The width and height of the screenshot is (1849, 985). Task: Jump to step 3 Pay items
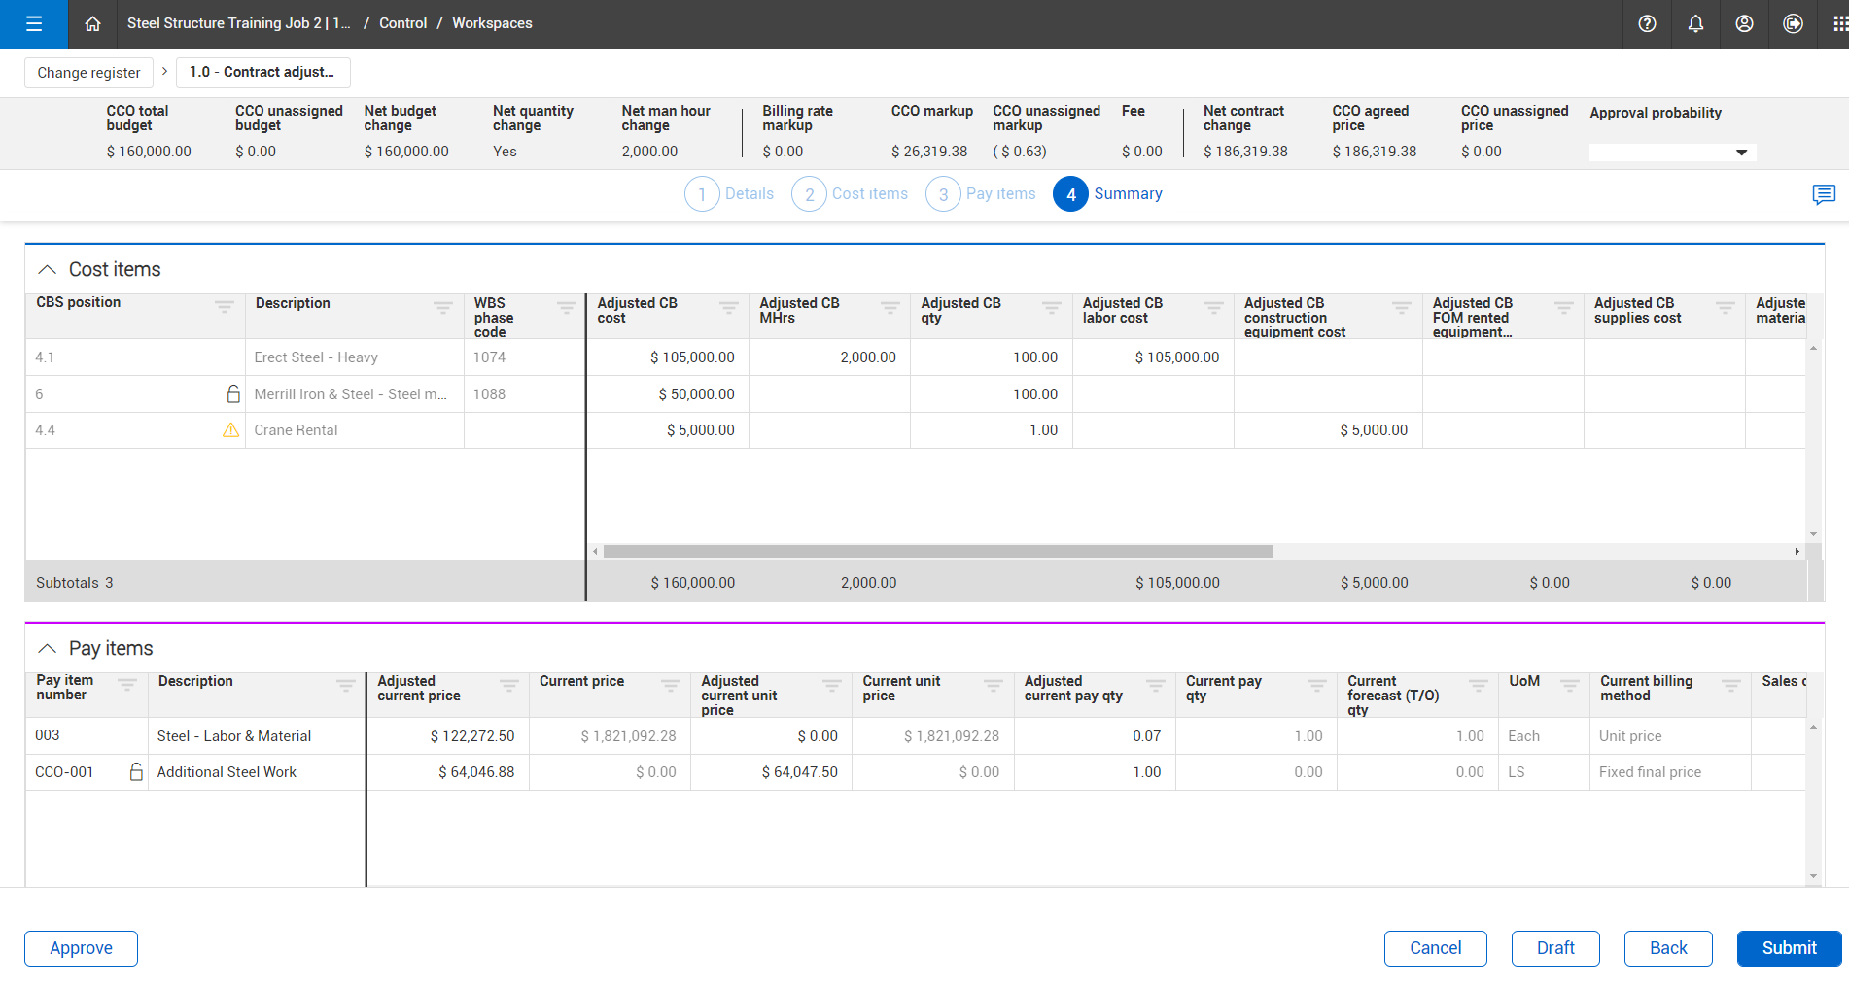pyautogui.click(x=982, y=194)
